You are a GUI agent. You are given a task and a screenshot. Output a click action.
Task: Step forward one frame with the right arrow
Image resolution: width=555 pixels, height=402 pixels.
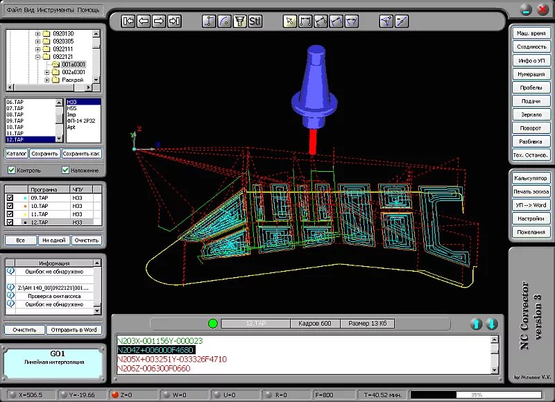pos(159,21)
